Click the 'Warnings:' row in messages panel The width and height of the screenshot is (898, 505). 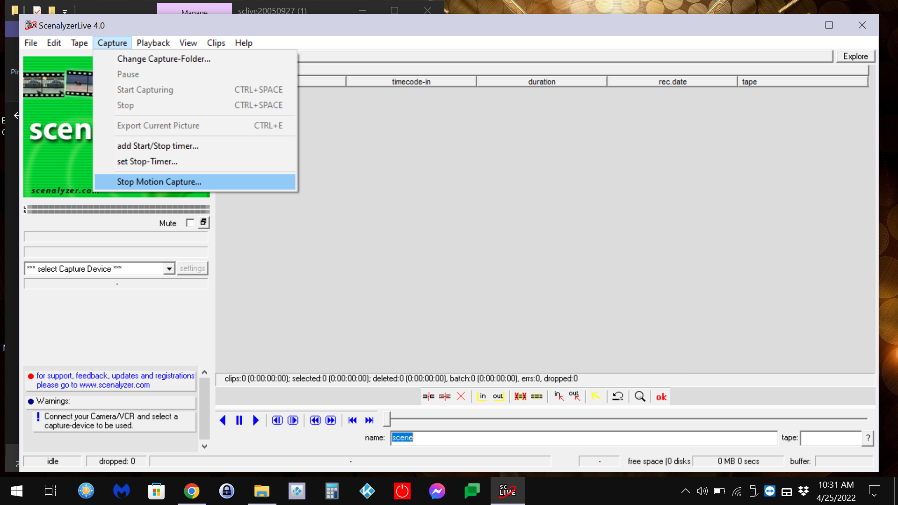click(x=111, y=401)
